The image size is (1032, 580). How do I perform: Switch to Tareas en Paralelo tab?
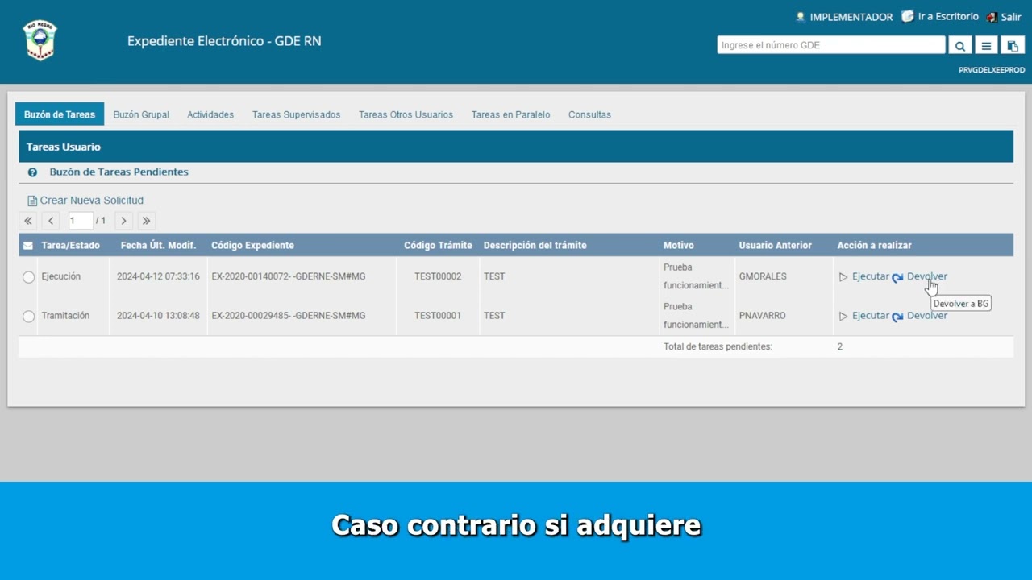point(510,114)
